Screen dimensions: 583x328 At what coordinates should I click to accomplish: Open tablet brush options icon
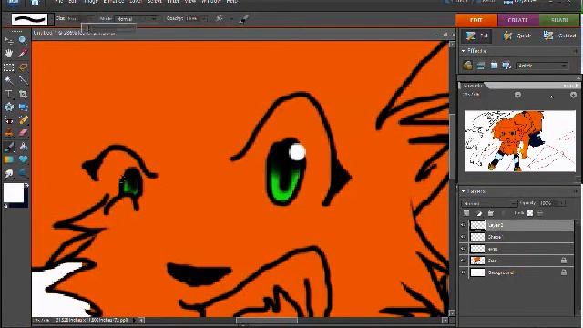point(243,19)
